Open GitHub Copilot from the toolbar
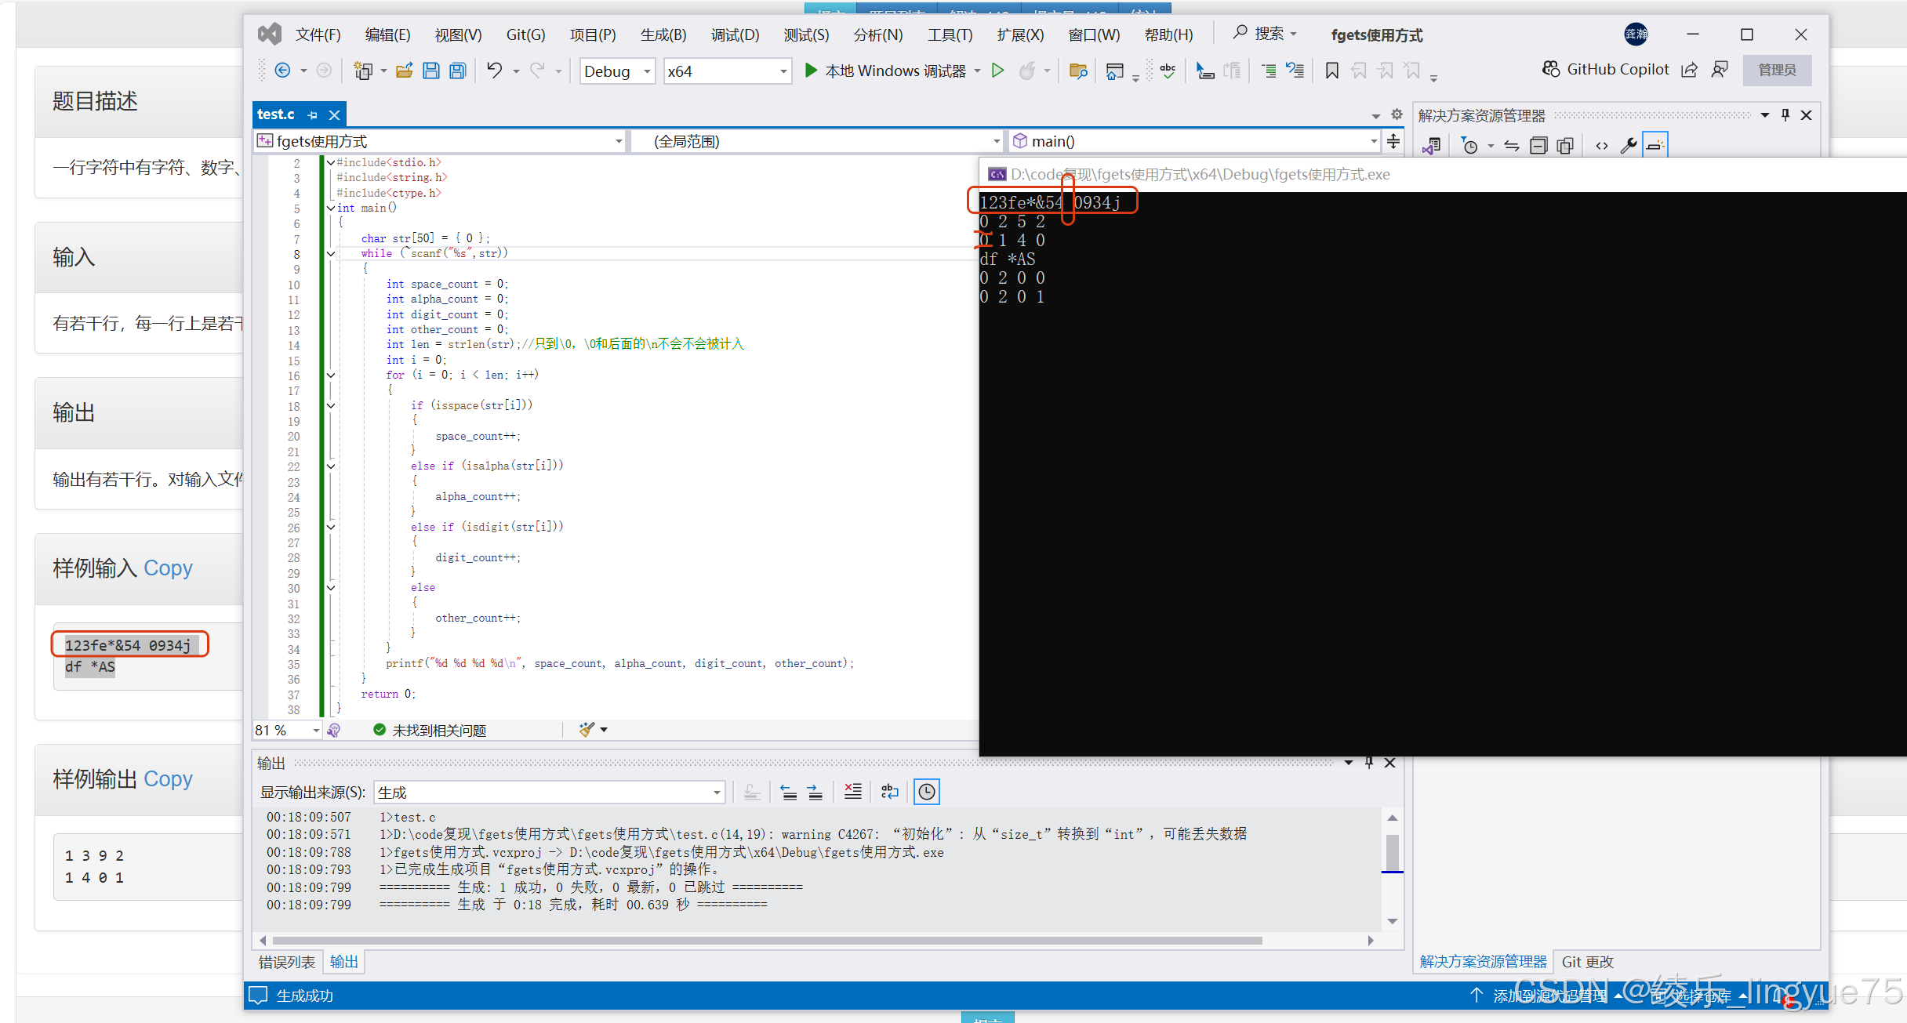The width and height of the screenshot is (1907, 1023). 1606,70
